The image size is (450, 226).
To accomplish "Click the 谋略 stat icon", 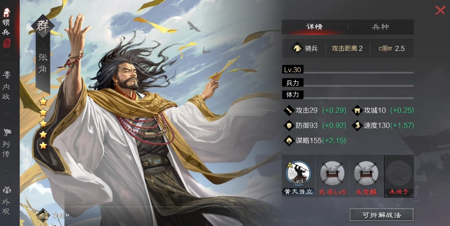I will tap(289, 140).
